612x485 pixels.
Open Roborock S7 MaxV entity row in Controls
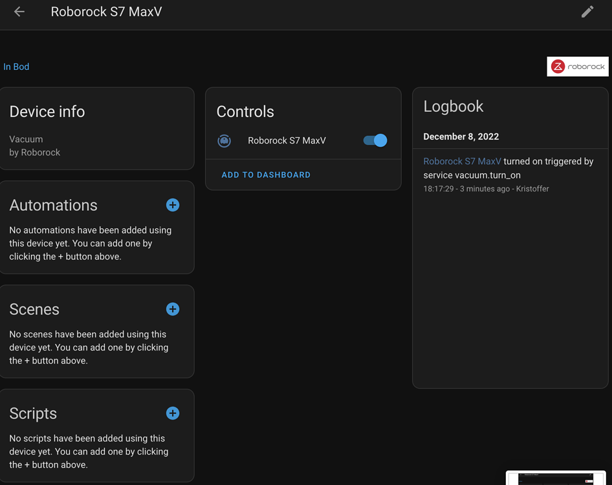(303, 140)
